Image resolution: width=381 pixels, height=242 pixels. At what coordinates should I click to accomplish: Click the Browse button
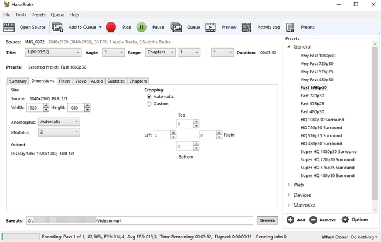coord(267,220)
